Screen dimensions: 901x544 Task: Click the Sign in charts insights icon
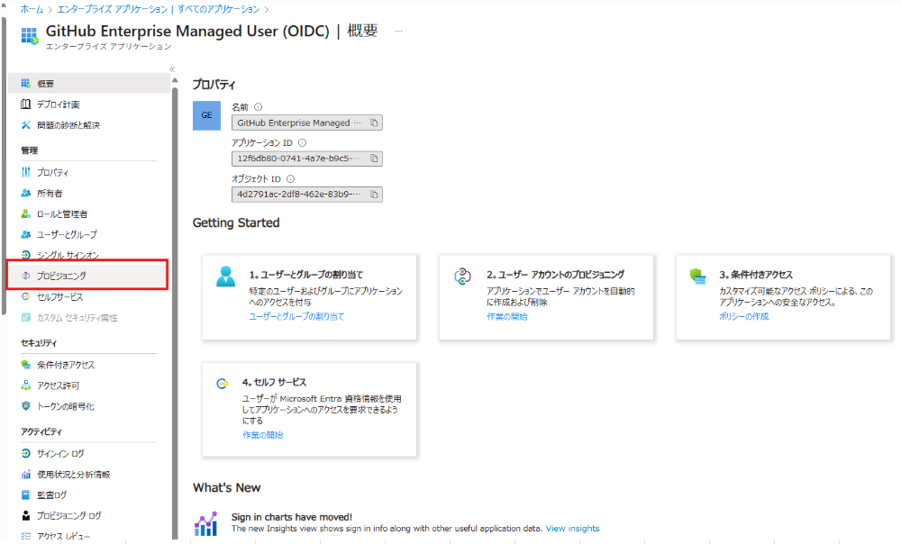click(x=205, y=523)
